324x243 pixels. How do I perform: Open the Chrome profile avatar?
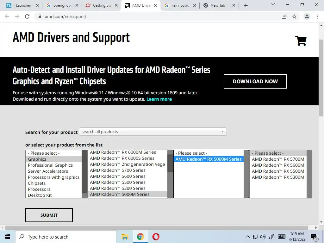coord(307,16)
